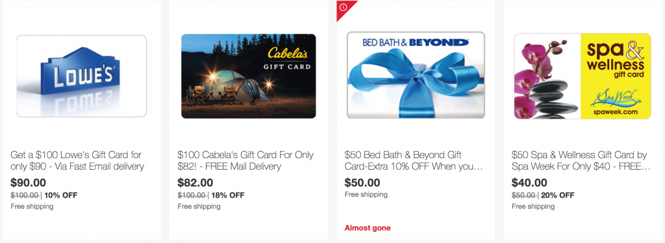Click the $82.00 Cabela's price
The width and height of the screenshot is (665, 243).
[195, 183]
